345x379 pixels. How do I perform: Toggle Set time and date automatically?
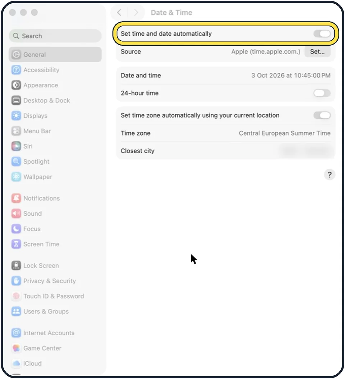[322, 34]
